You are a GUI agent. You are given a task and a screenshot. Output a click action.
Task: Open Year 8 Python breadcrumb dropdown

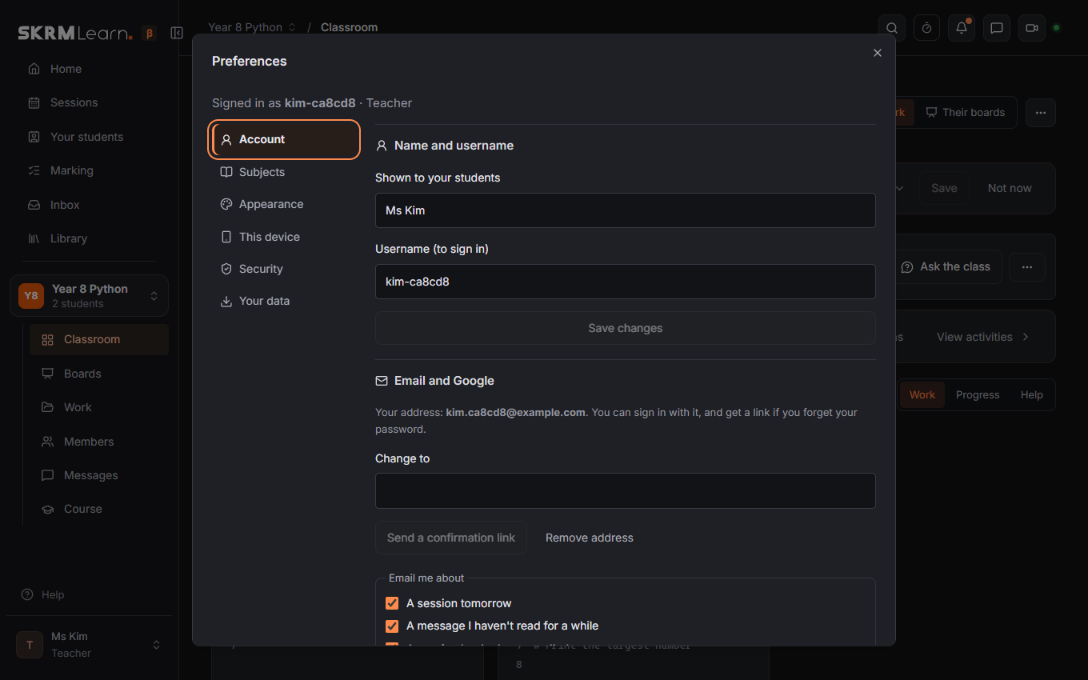[252, 27]
